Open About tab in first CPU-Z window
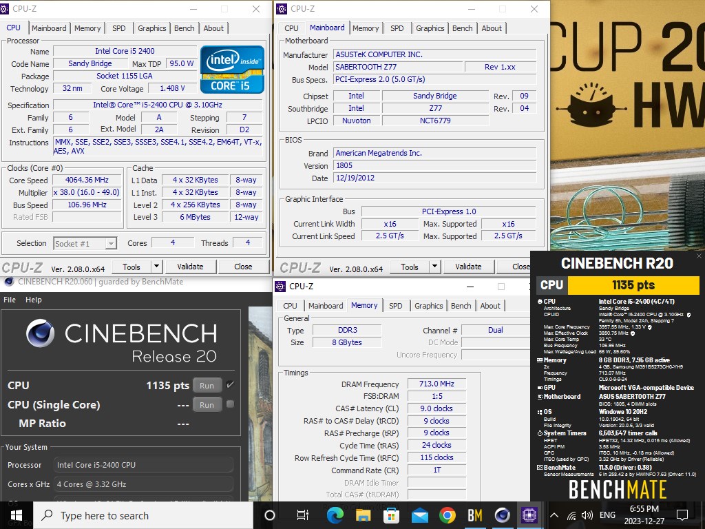The width and height of the screenshot is (705, 529). tap(213, 28)
